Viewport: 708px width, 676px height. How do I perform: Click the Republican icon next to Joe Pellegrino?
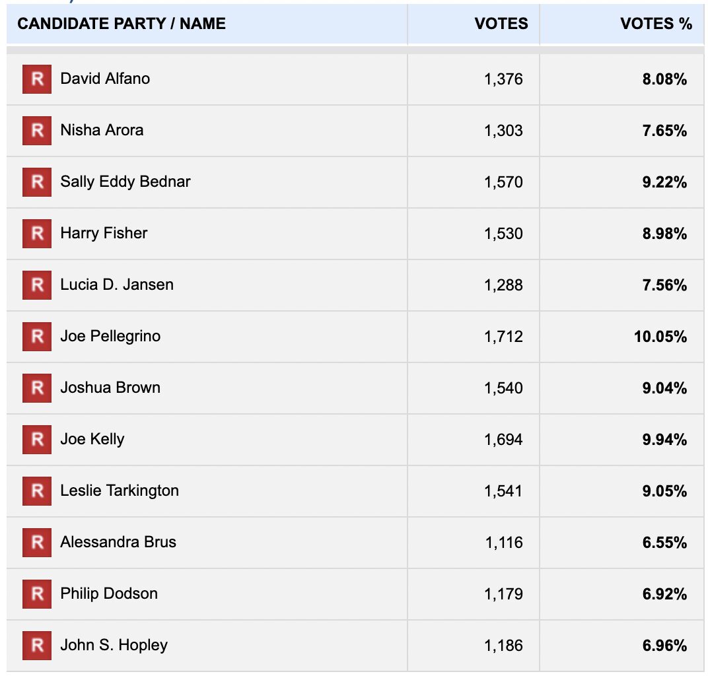click(37, 337)
